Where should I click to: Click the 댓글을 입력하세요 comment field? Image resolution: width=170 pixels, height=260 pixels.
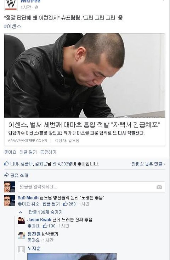point(91,187)
